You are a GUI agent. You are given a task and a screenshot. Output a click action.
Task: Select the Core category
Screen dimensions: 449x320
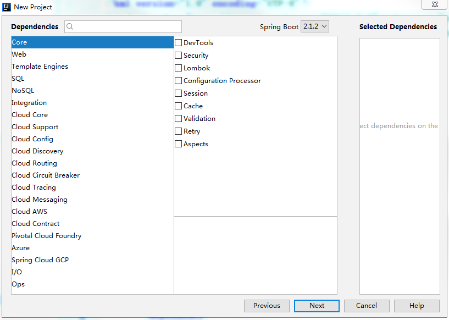point(92,42)
